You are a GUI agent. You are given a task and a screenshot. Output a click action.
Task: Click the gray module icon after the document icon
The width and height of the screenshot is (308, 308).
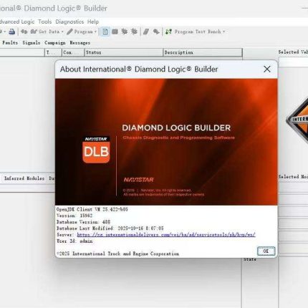pos(115,32)
